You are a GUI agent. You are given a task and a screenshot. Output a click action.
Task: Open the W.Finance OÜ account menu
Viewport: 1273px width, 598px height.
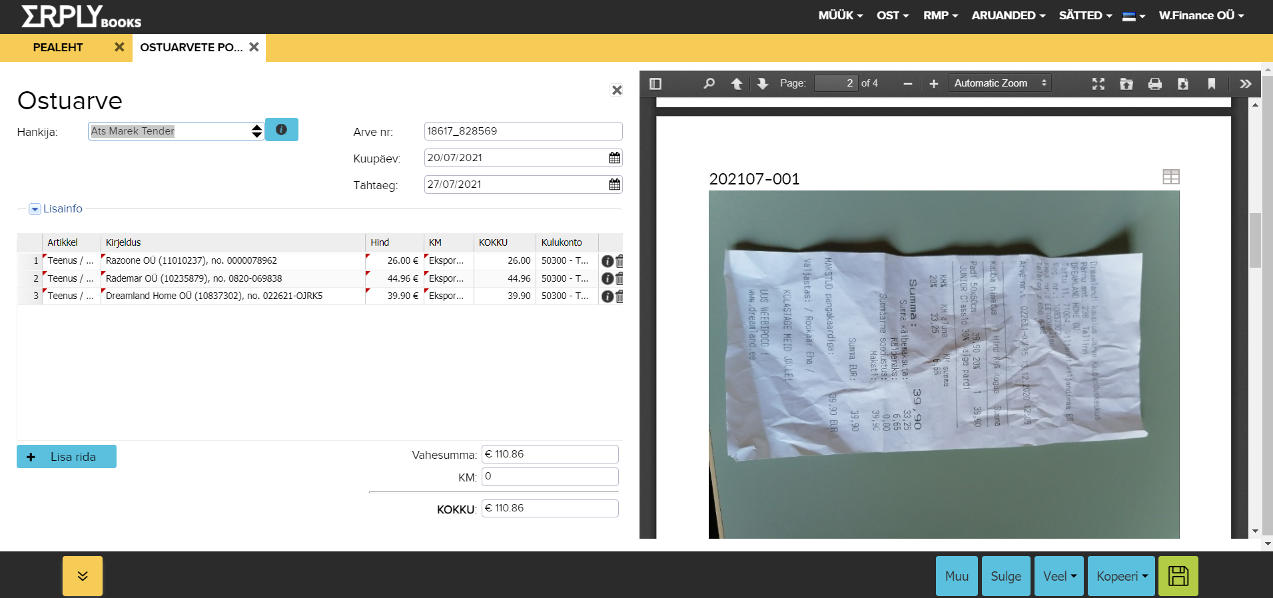pyautogui.click(x=1201, y=15)
